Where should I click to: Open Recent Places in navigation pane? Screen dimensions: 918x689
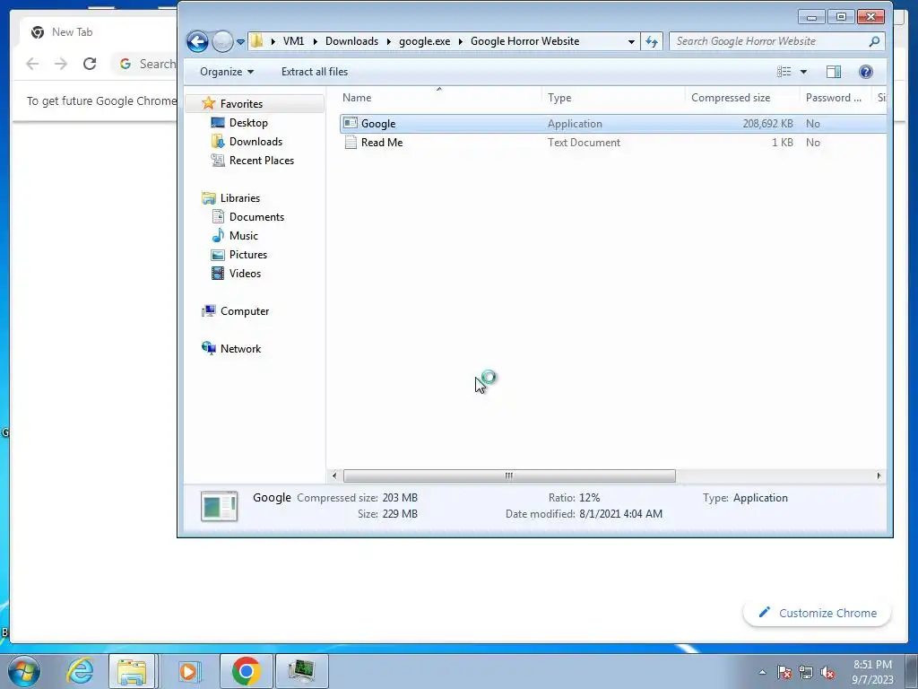click(262, 160)
